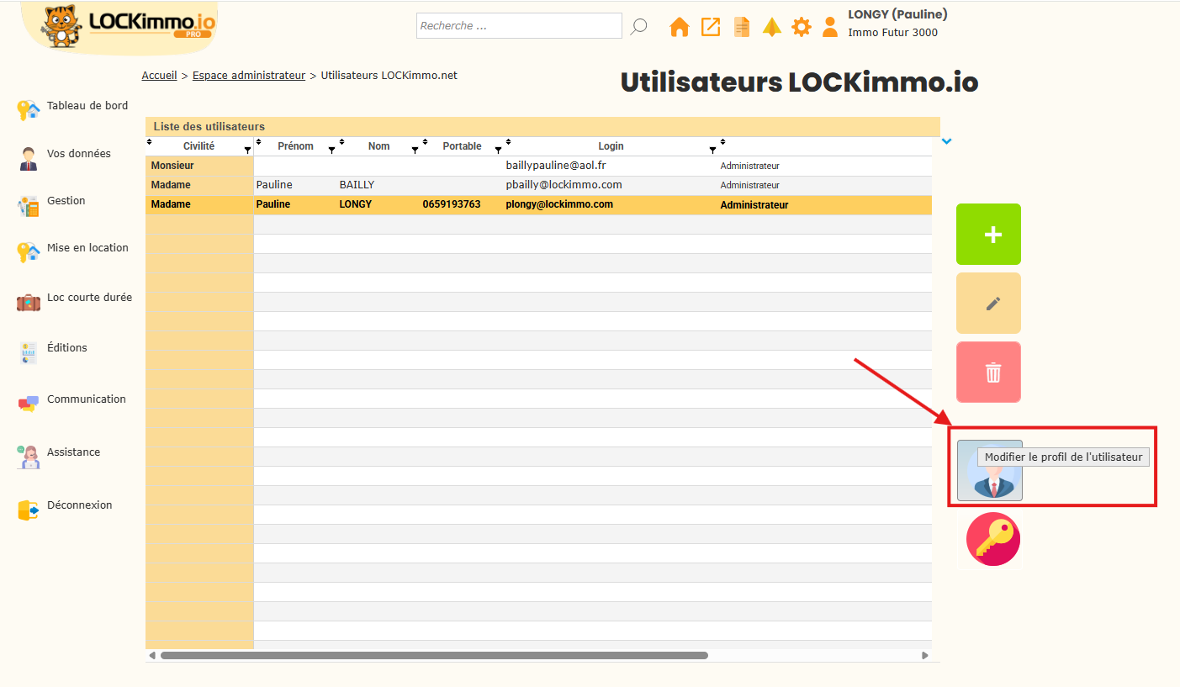Click the plongy@lockimmo.com login cell
The height and width of the screenshot is (687, 1180).
(559, 204)
